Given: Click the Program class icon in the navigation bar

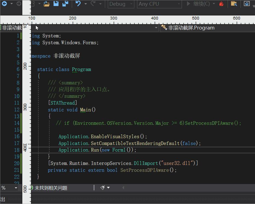Looking at the screenshot, I should [x=164, y=27].
